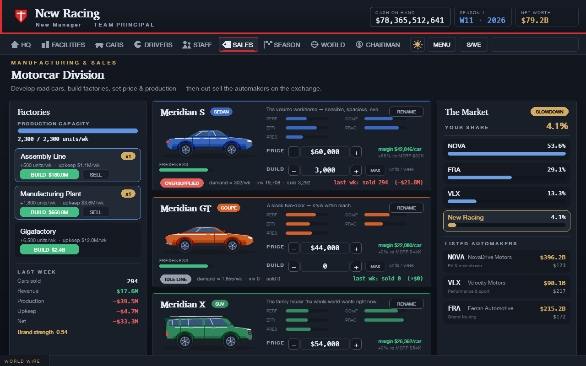The width and height of the screenshot is (586, 366).
Task: Click the production capacity progress bar
Action: click(x=78, y=131)
